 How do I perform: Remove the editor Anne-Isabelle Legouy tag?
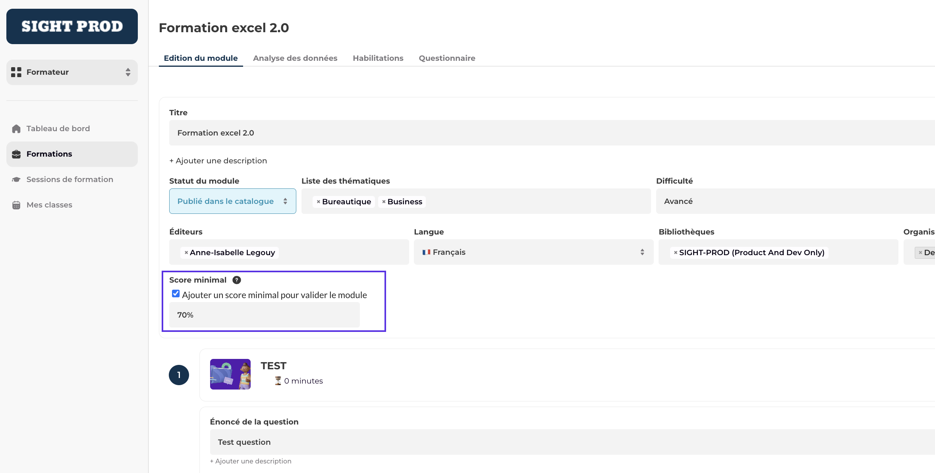(186, 253)
